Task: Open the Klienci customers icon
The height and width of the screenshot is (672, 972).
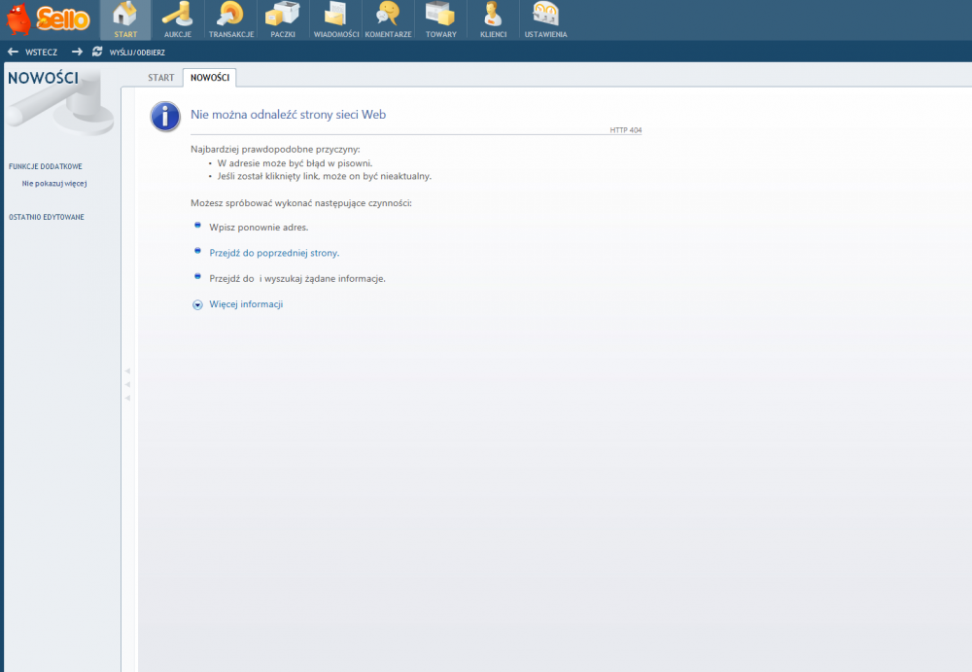Action: click(x=493, y=17)
